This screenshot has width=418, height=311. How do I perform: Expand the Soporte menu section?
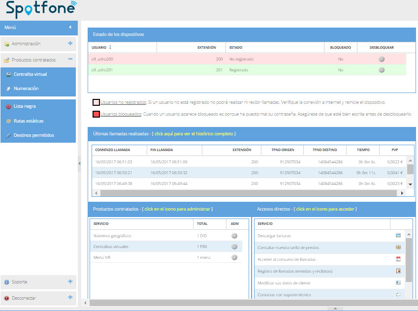click(x=70, y=281)
